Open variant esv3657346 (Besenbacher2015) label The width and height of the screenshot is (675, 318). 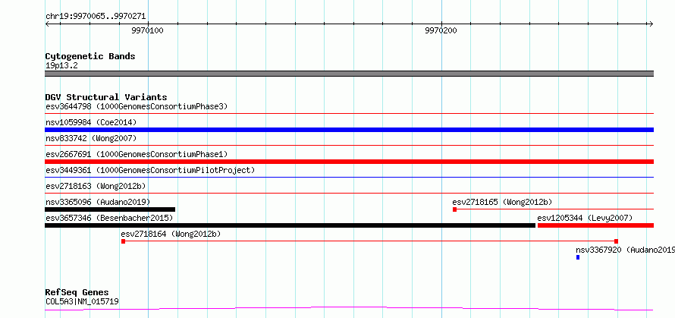(x=109, y=218)
